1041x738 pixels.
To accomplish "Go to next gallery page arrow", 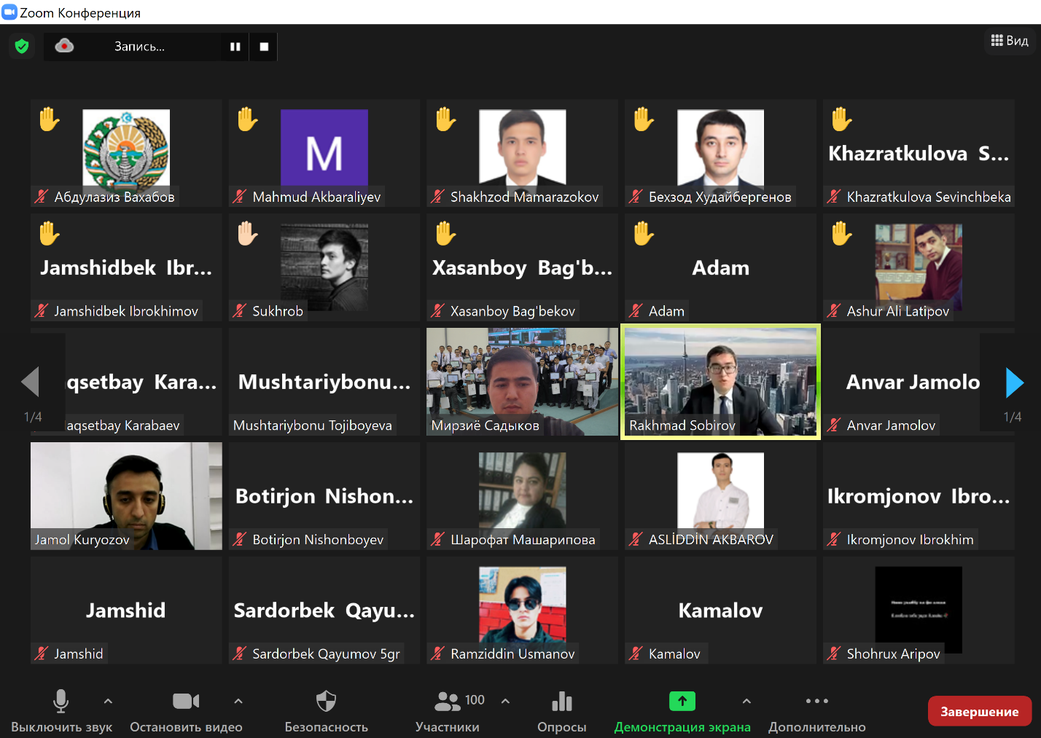I will [x=1014, y=382].
